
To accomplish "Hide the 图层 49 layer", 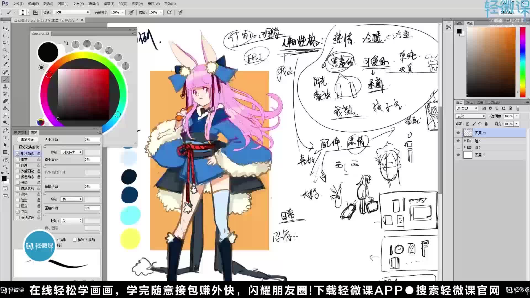I will point(458,133).
